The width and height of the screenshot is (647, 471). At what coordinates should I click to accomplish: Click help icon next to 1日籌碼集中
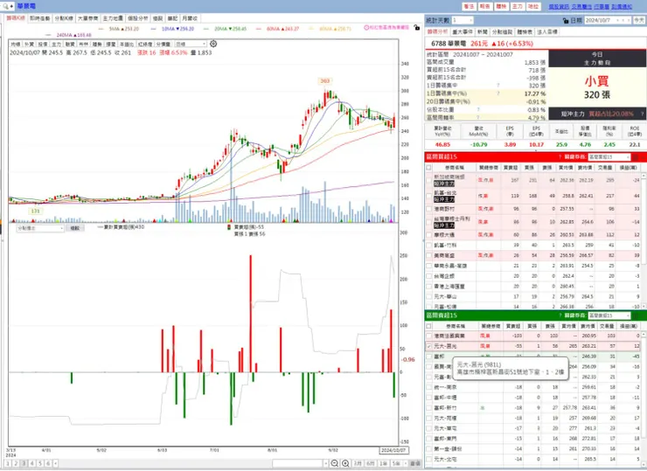(498, 86)
